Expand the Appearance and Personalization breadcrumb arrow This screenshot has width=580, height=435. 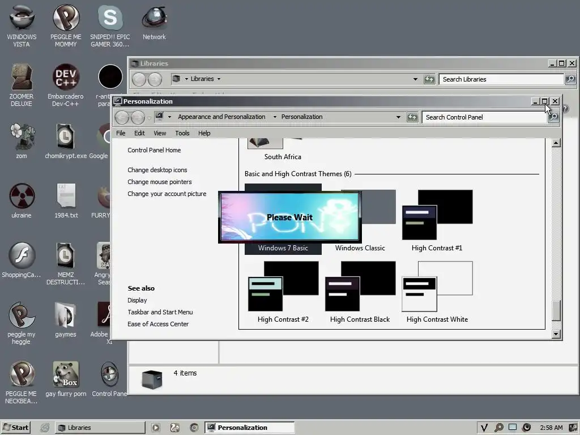tap(275, 117)
